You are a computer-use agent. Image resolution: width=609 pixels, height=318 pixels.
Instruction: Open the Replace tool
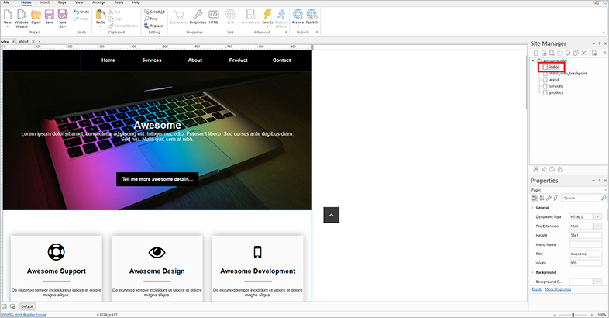[x=153, y=26]
